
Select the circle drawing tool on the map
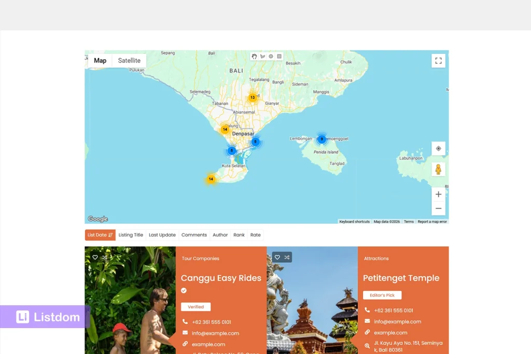click(x=271, y=56)
